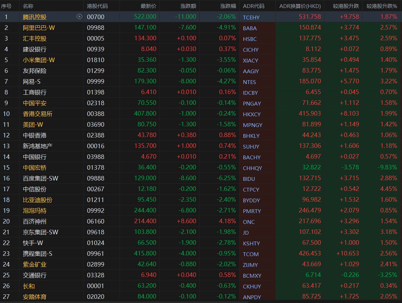The height and width of the screenshot is (303, 402).
Task: Click the 港股代码 column header
Action: pos(97,6)
